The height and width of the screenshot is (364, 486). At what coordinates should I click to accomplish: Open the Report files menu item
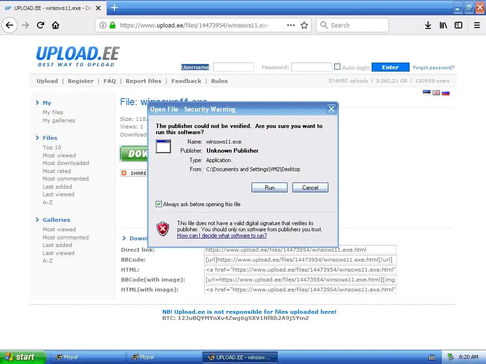point(143,81)
